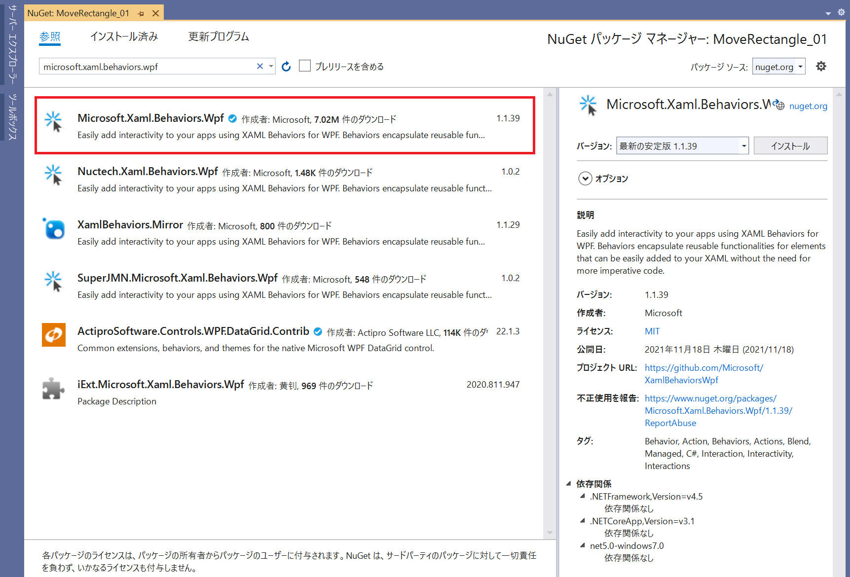
Task: Select ActiproSoftware.Controls.WPF.DataGrid.Contrib package name
Action: tap(193, 331)
